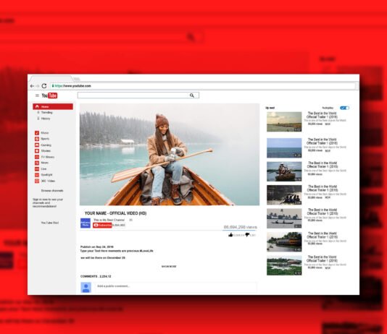Viewport: 387px width, 334px height.
Task: Click the Live category icon
Action: point(37,169)
